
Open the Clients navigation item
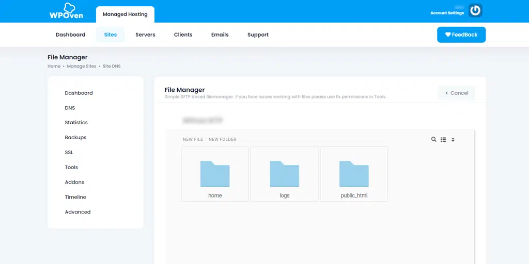click(183, 35)
